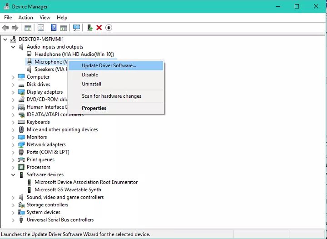
Task: Collapse Audio inputs and outputs category
Action: tap(13, 47)
